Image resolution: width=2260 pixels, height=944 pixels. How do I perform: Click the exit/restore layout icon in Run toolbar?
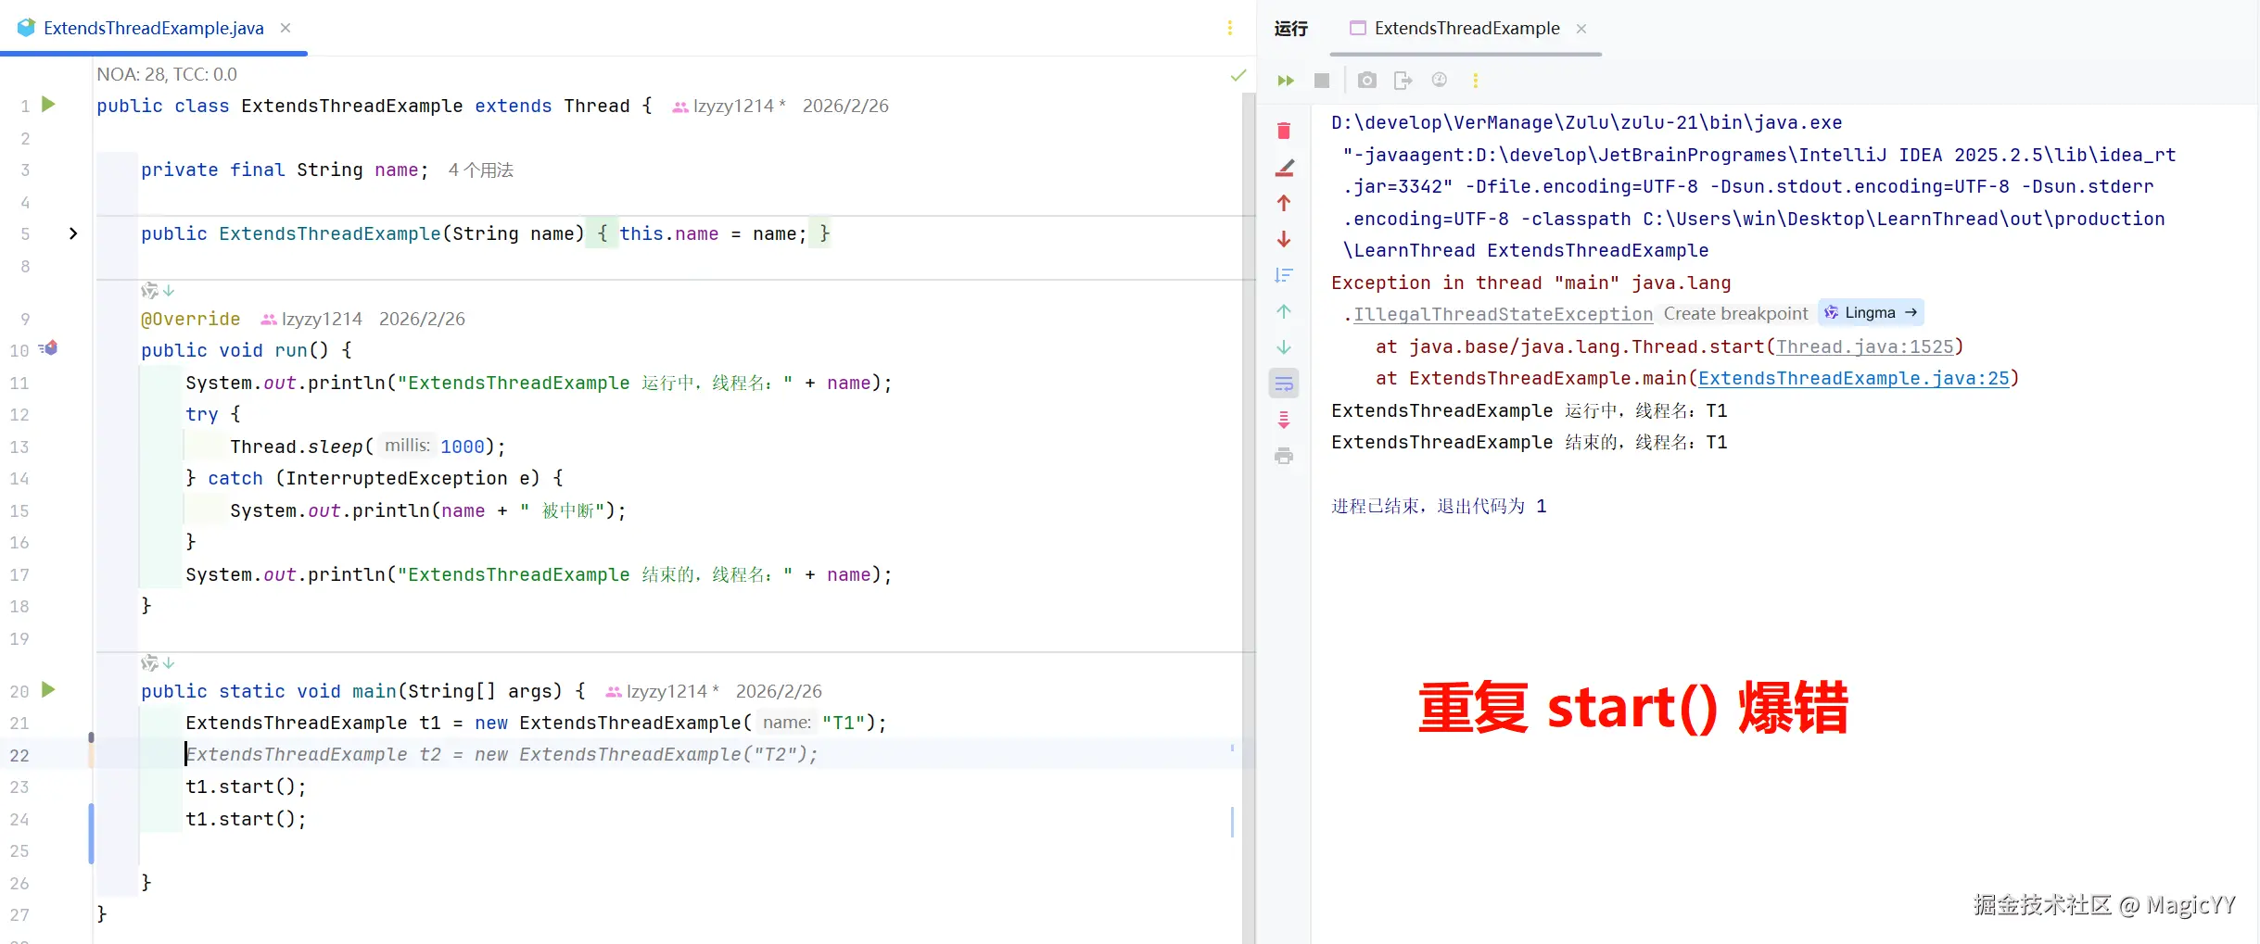(x=1403, y=81)
